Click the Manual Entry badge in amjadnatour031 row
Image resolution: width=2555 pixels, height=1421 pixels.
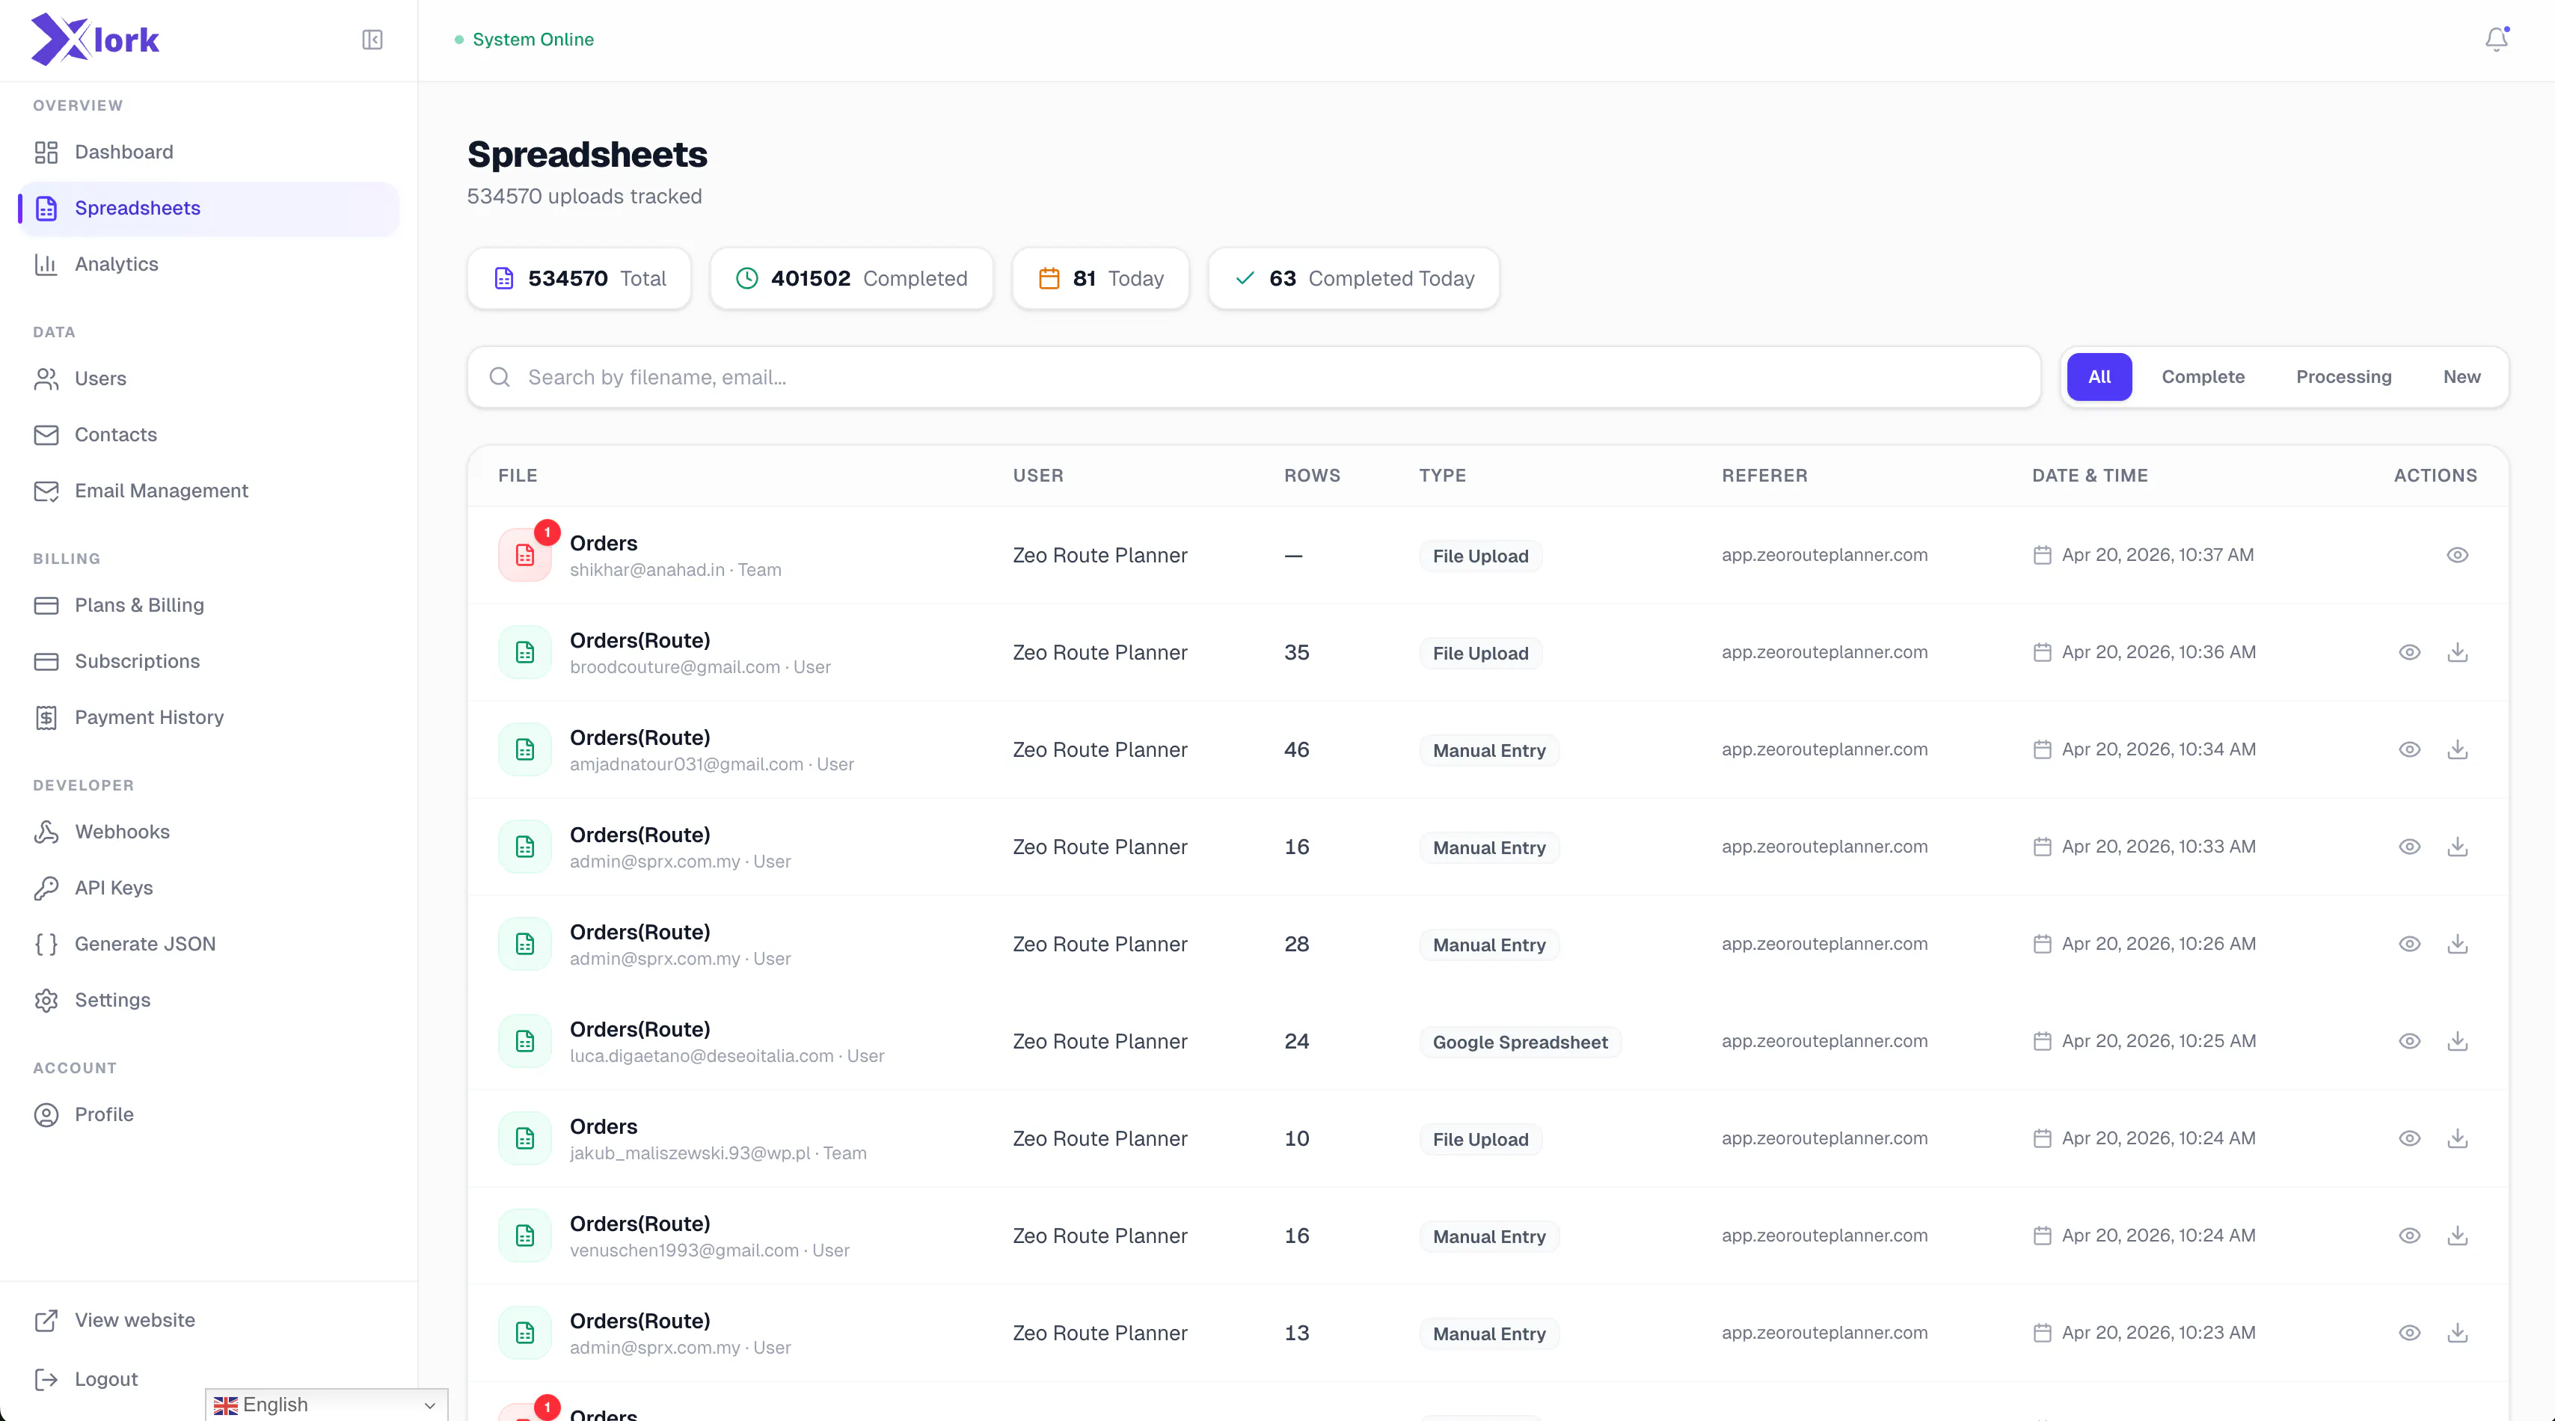[x=1488, y=751]
